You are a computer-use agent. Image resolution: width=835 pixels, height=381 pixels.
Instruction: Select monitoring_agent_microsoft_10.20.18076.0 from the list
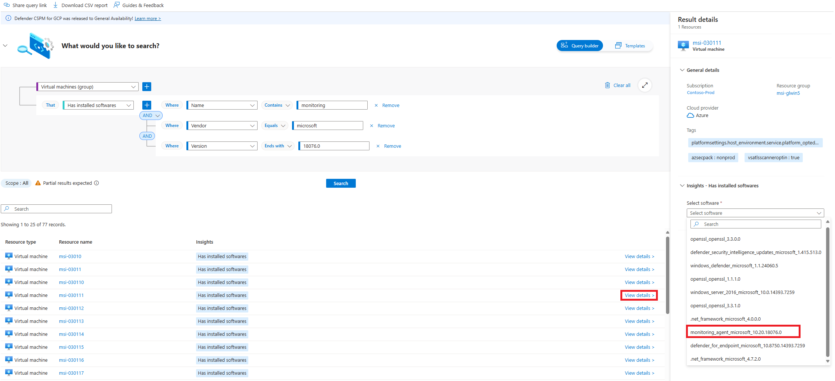point(743,332)
